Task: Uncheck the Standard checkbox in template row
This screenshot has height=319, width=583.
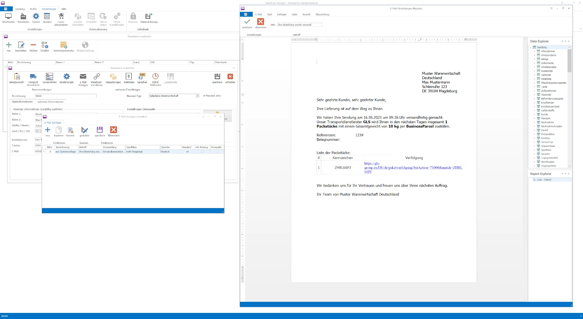Action: 187,152
